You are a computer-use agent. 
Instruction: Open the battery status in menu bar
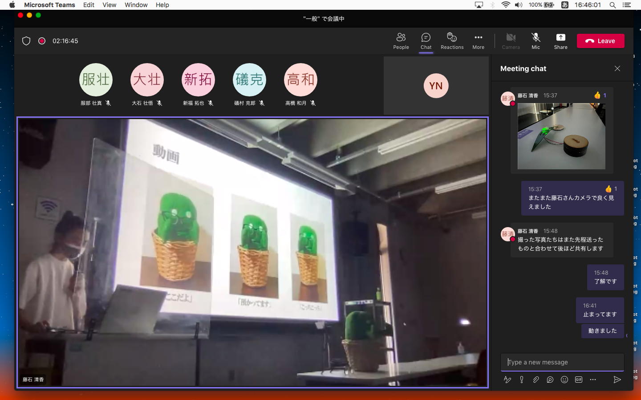(x=541, y=5)
